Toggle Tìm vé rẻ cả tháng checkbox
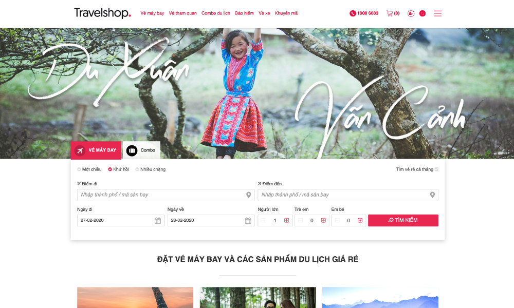This screenshot has width=514, height=308. pos(436,169)
